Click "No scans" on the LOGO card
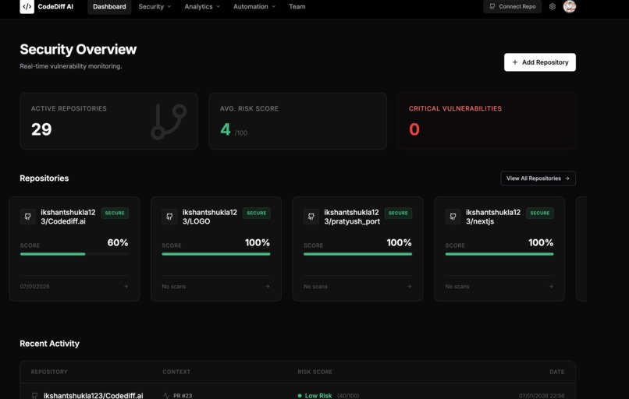Image resolution: width=629 pixels, height=399 pixels. [x=174, y=287]
